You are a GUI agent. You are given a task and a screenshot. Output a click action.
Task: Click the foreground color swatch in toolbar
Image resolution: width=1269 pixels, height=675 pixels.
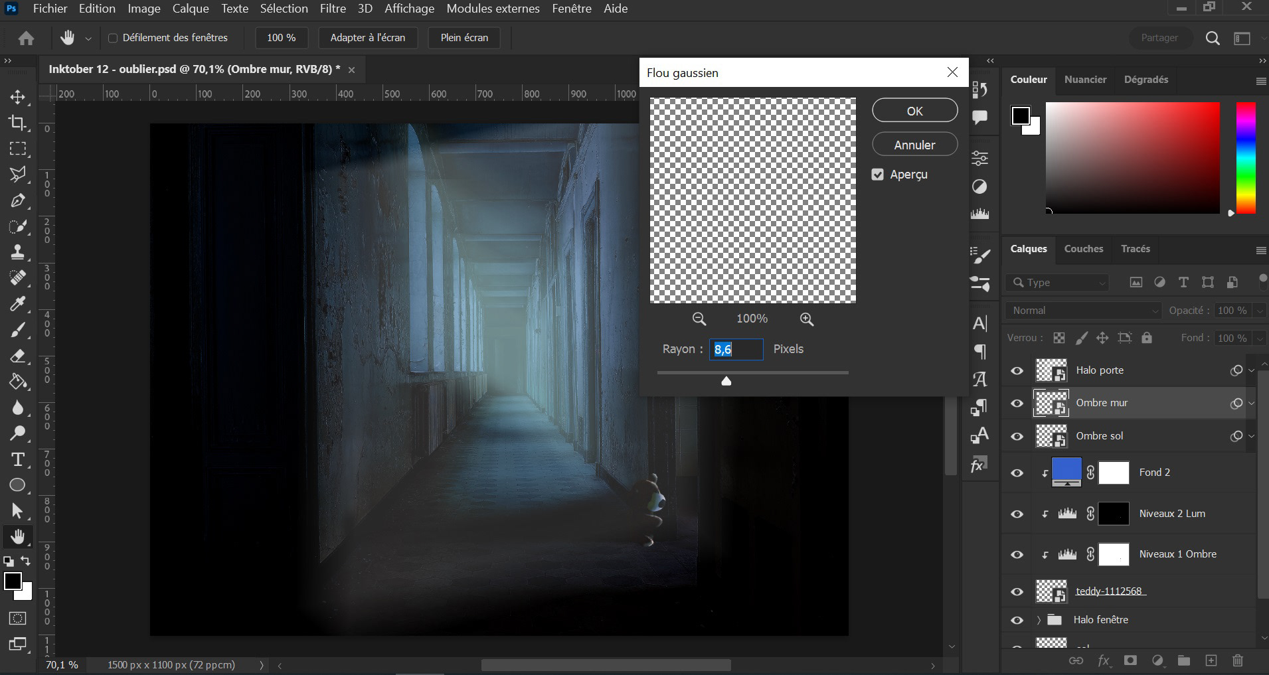tap(12, 581)
